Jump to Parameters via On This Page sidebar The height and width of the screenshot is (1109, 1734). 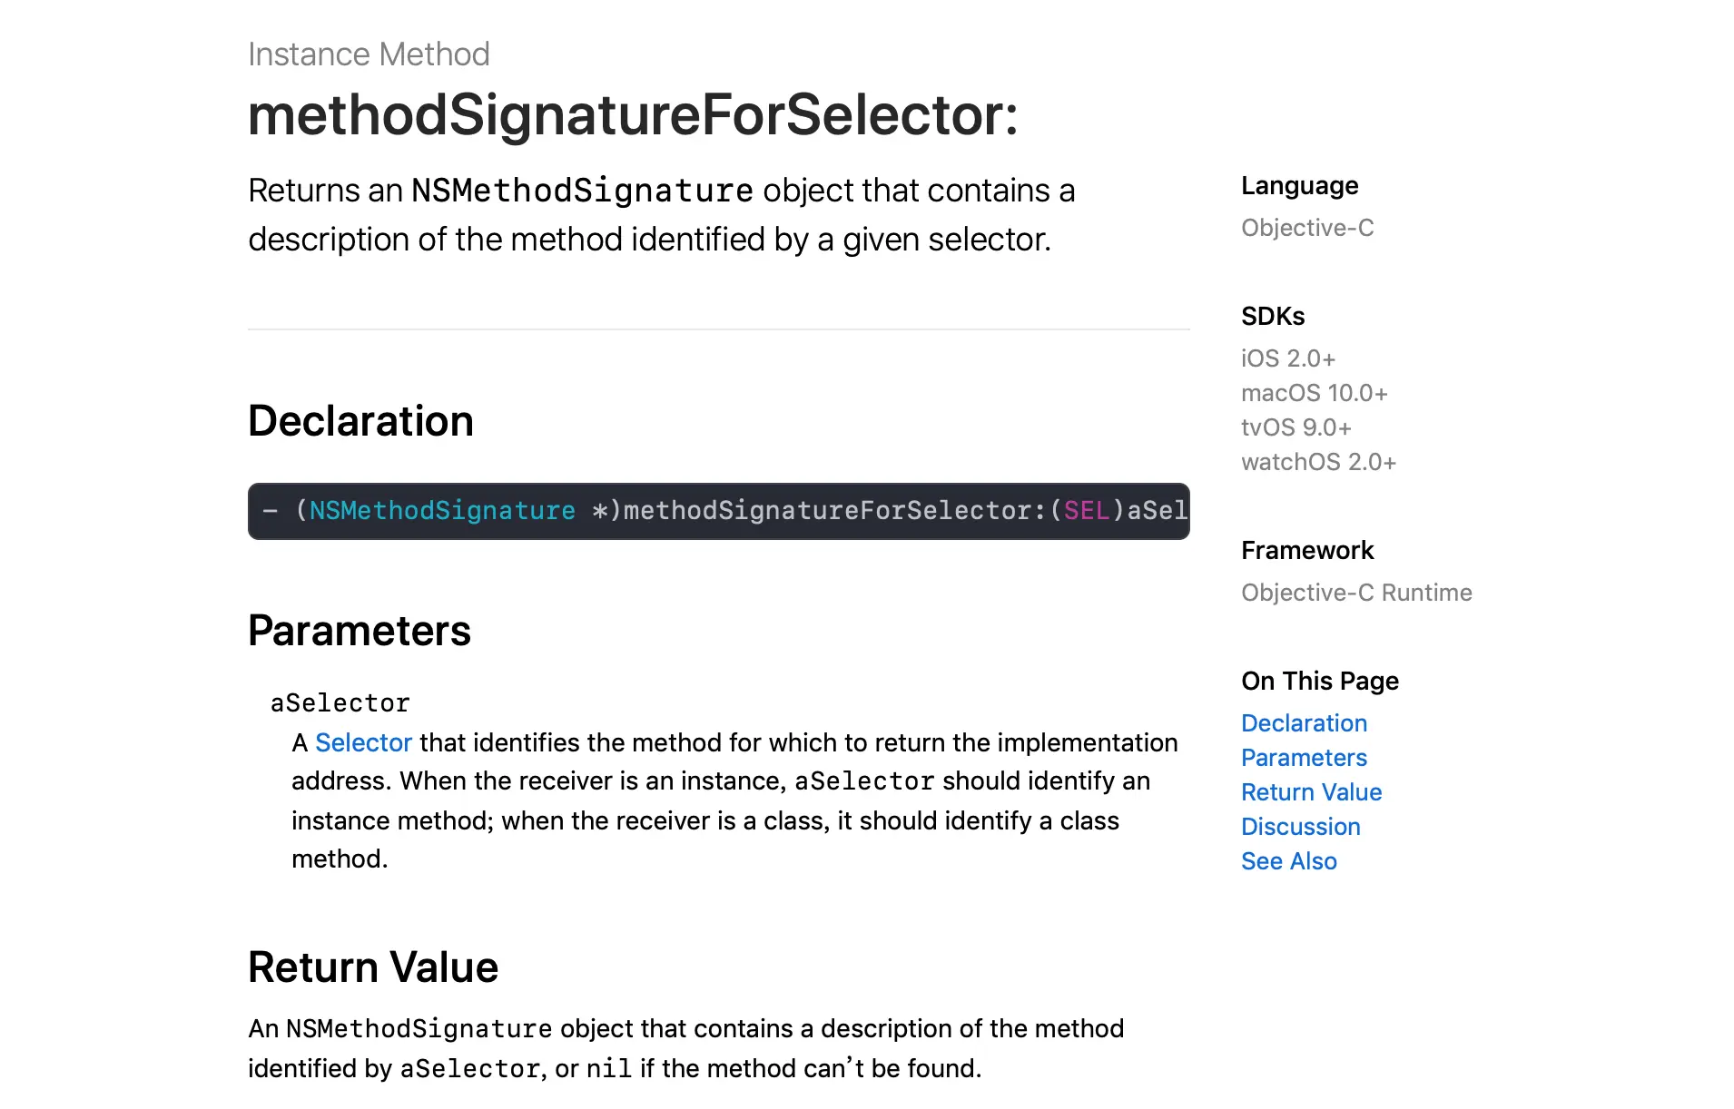coord(1304,758)
